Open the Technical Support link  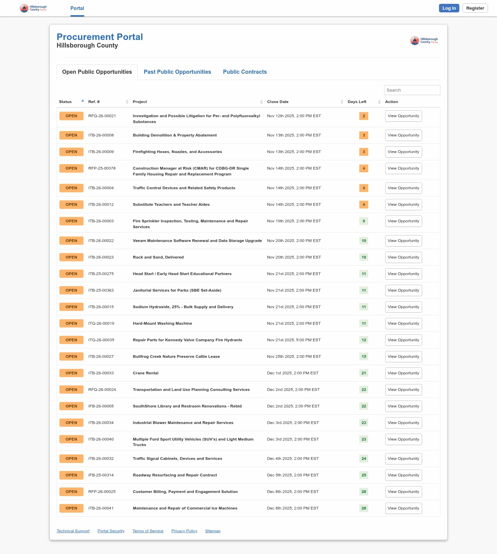click(73, 531)
